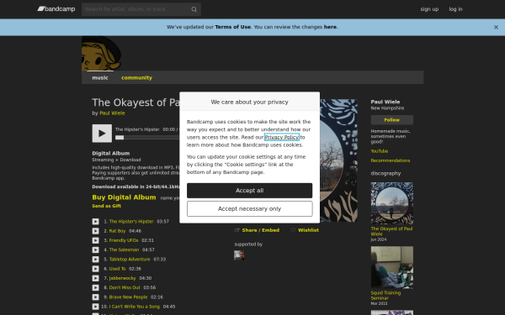Open Jabberwocky track link

click(122, 278)
